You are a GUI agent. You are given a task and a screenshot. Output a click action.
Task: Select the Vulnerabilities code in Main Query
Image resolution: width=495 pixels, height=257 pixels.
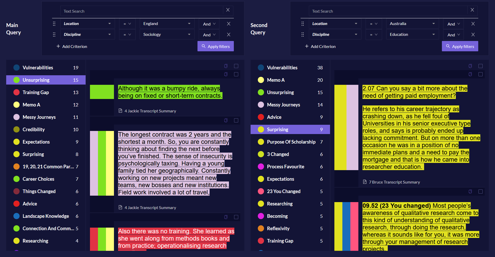click(46, 68)
